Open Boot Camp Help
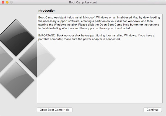 click(55, 110)
